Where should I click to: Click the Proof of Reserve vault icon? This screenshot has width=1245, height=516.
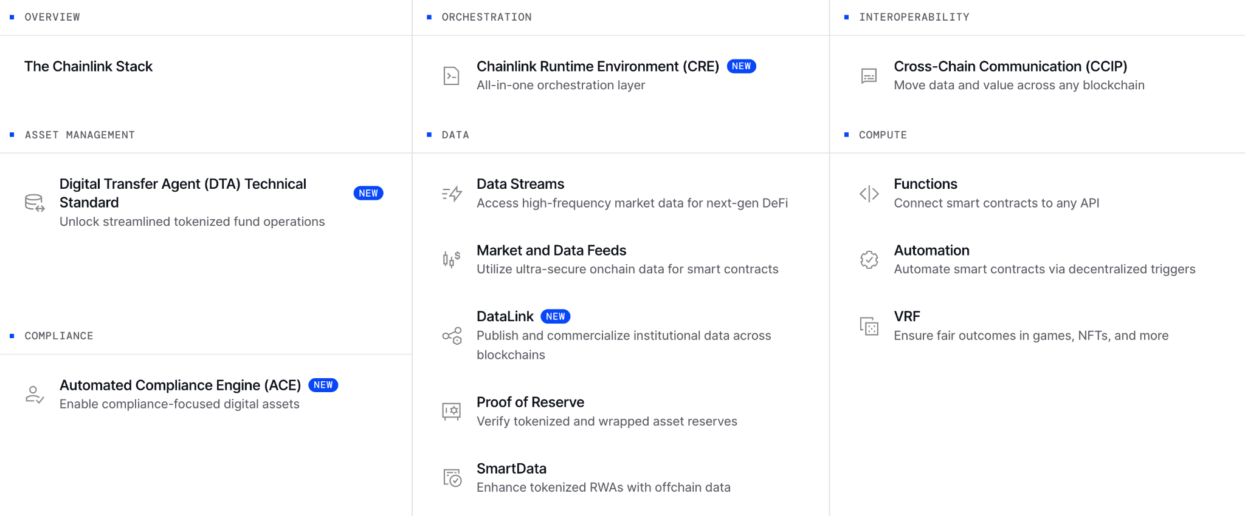tap(451, 412)
